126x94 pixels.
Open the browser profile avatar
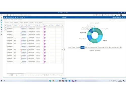coord(121,15)
